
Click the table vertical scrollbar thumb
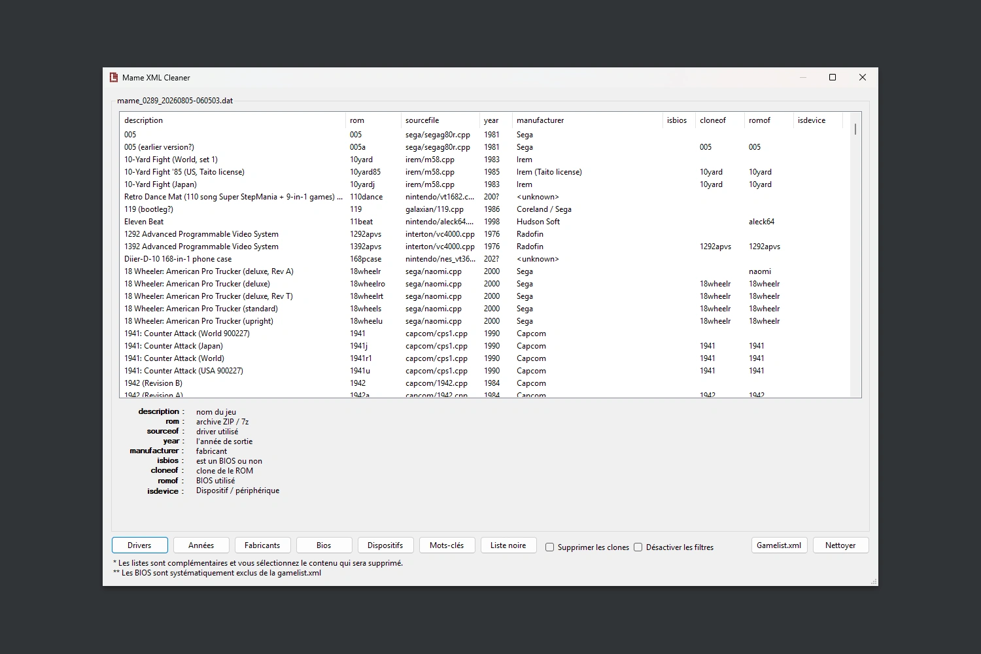pos(855,129)
